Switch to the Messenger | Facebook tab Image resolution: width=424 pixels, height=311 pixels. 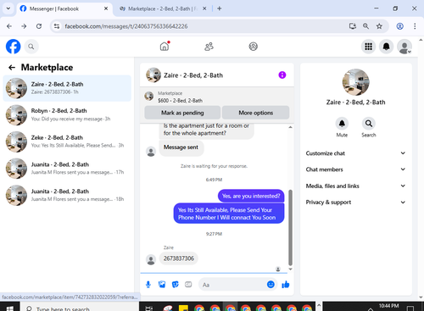[64, 8]
